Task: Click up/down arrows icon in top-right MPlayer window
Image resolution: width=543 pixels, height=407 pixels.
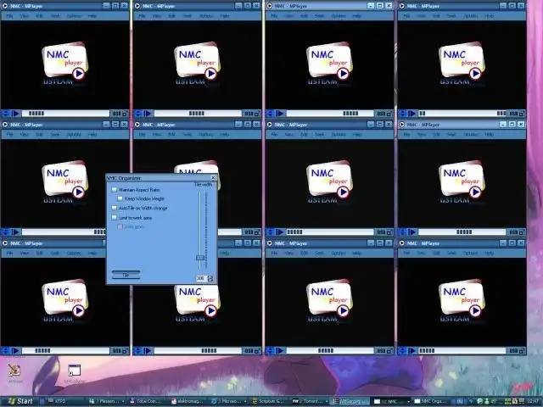Action: [x=403, y=114]
